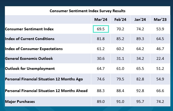Click the Index of Current Conditions row label

tap(30, 39)
